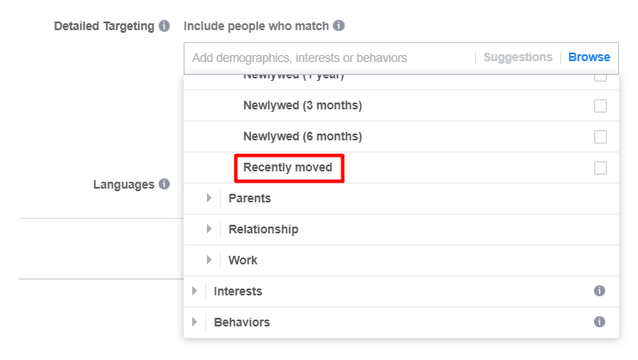
Task: Select the Newlywed (6 months) label
Action: pos(303,137)
